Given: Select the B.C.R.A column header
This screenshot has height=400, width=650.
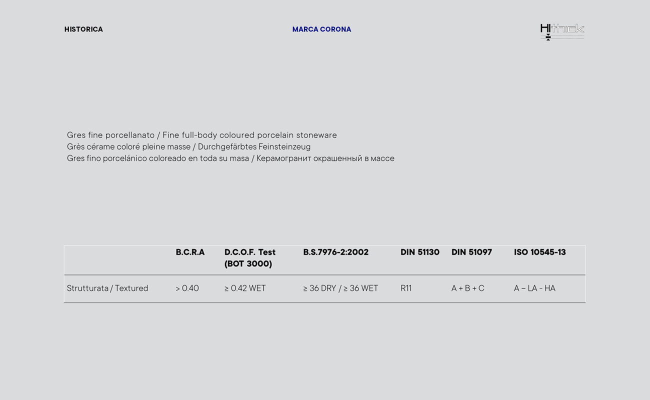Looking at the screenshot, I should coord(190,252).
